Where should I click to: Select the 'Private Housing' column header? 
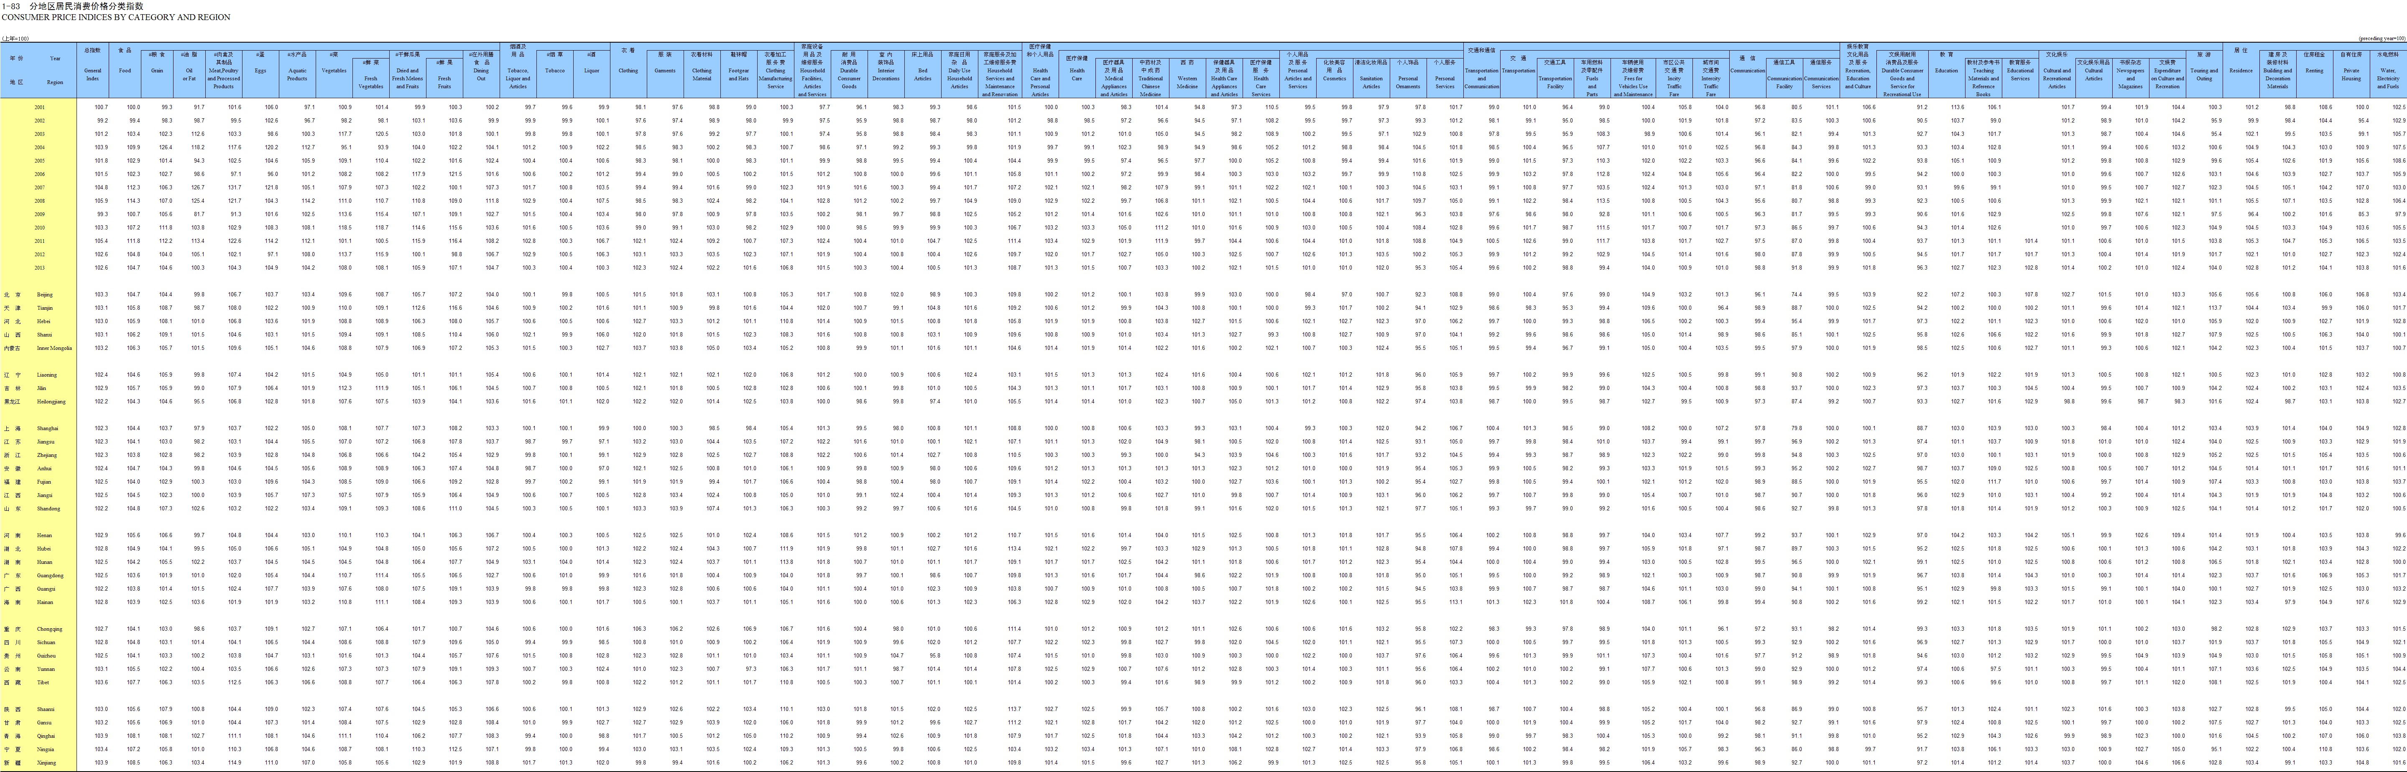pyautogui.click(x=2351, y=75)
